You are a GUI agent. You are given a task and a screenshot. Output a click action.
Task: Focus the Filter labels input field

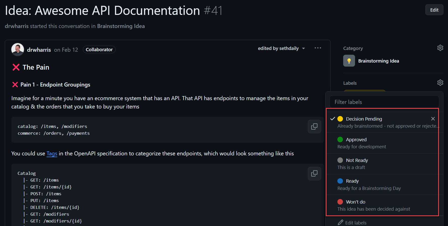(384, 102)
